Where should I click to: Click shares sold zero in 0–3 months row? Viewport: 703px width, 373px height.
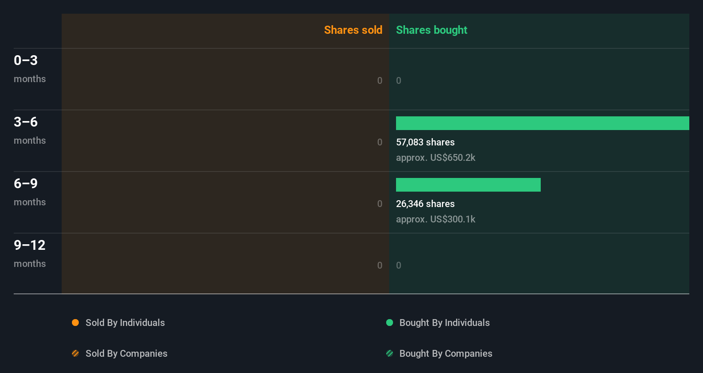(x=380, y=80)
